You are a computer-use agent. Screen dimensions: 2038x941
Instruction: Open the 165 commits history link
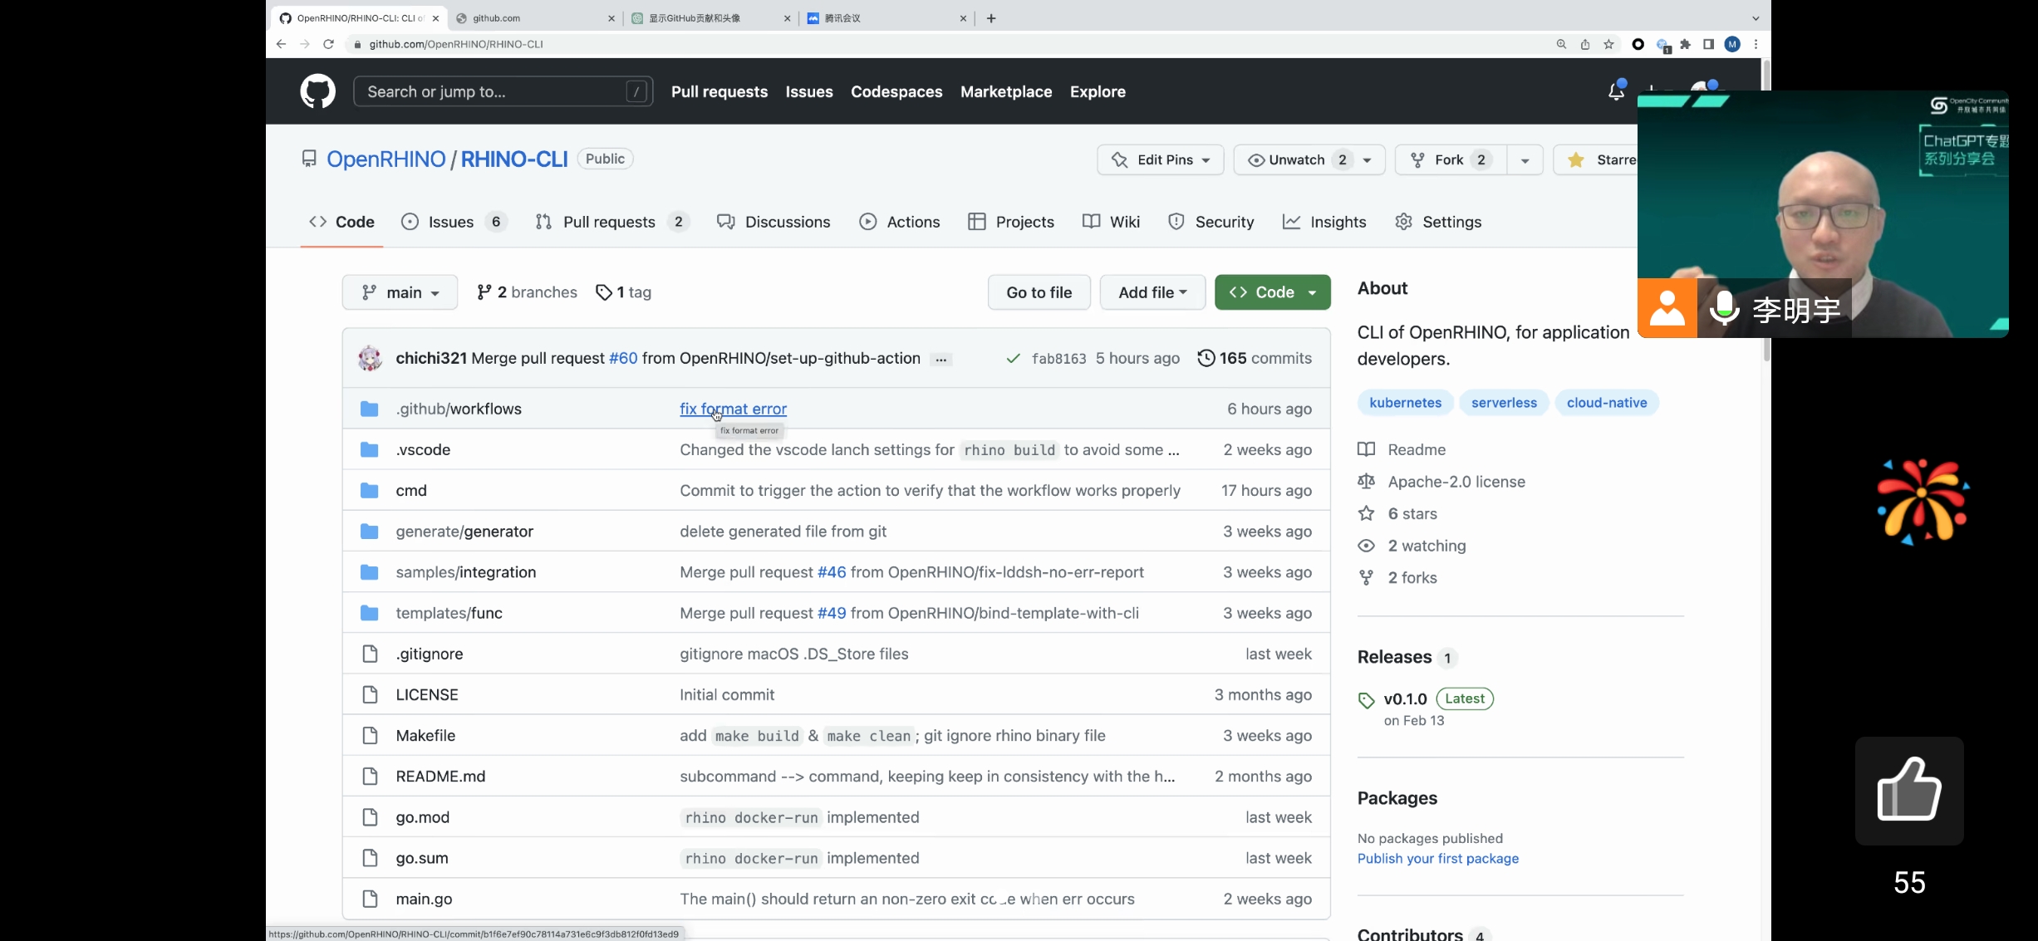1255,358
